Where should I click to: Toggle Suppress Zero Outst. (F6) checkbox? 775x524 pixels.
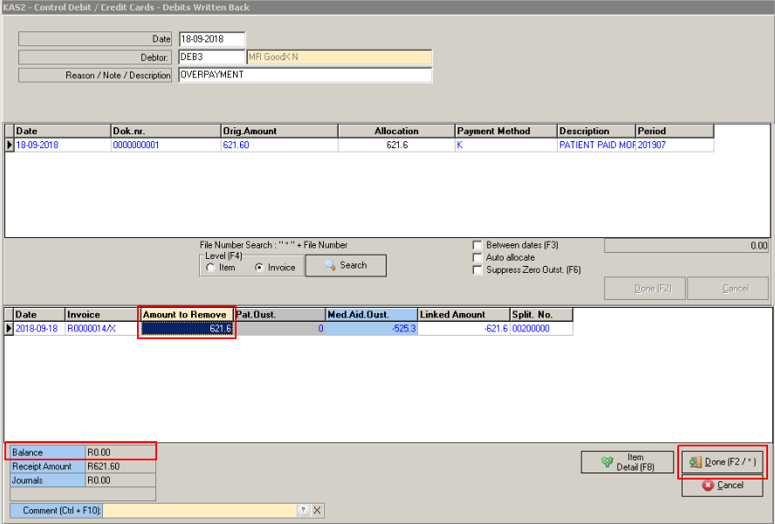coord(477,270)
